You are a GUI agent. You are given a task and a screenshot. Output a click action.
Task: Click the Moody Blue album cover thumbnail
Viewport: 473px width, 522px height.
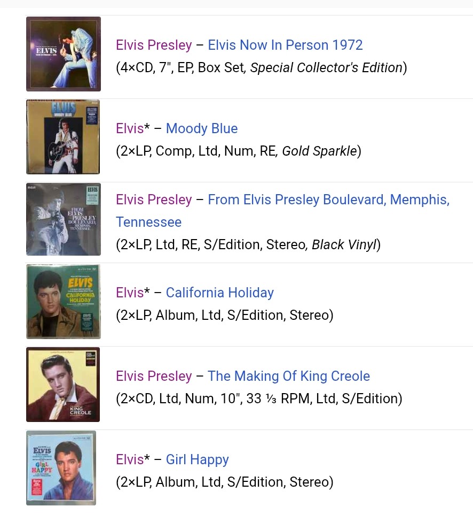click(x=64, y=137)
